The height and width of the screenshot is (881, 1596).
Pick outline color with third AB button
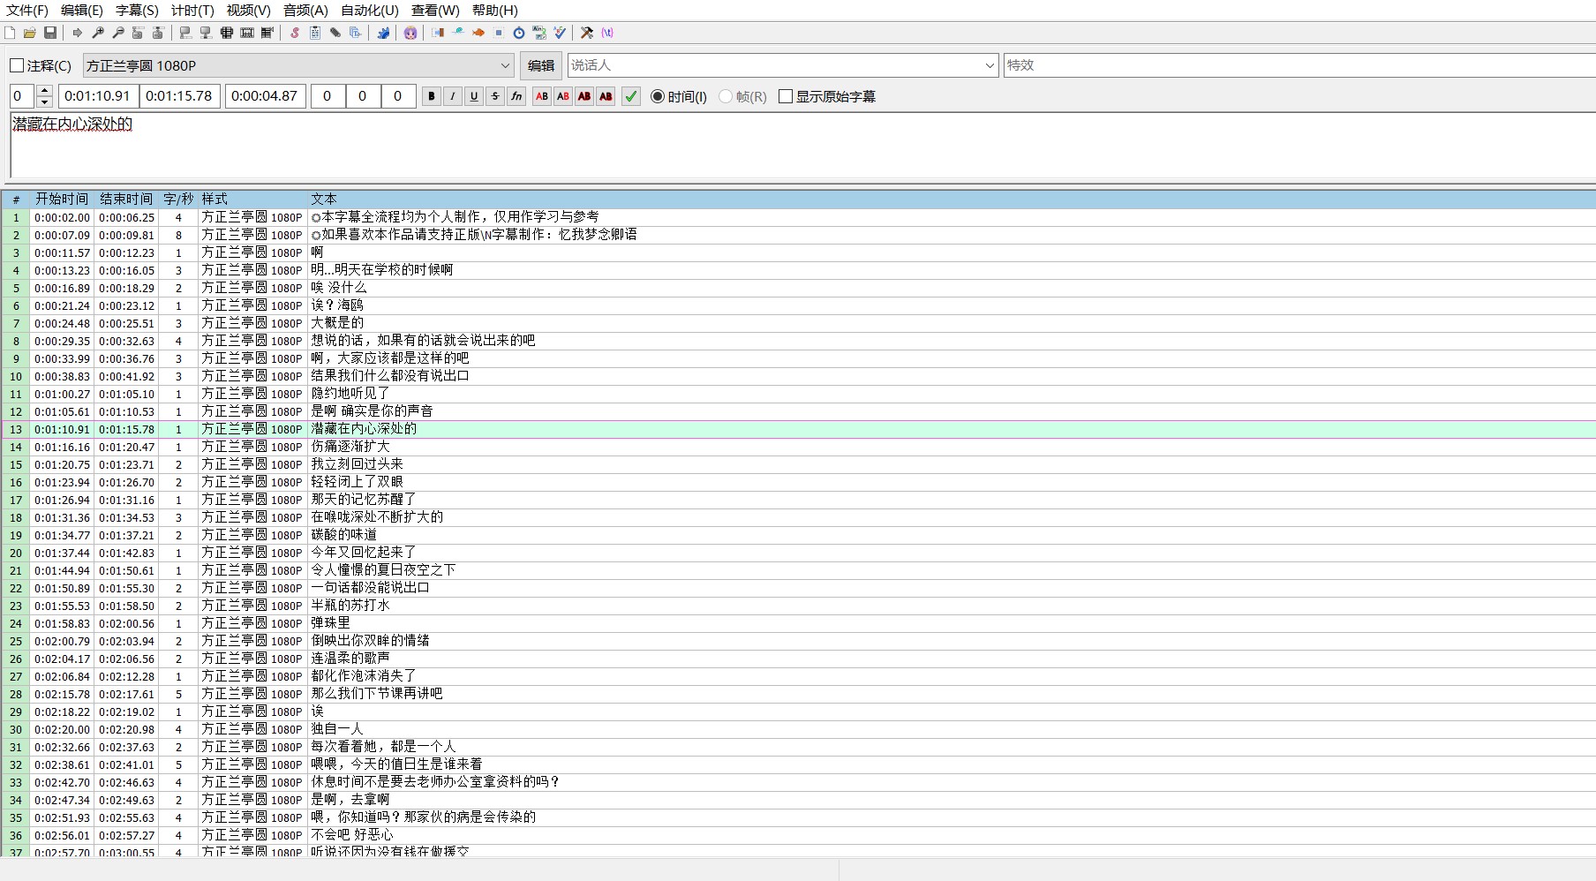point(584,96)
